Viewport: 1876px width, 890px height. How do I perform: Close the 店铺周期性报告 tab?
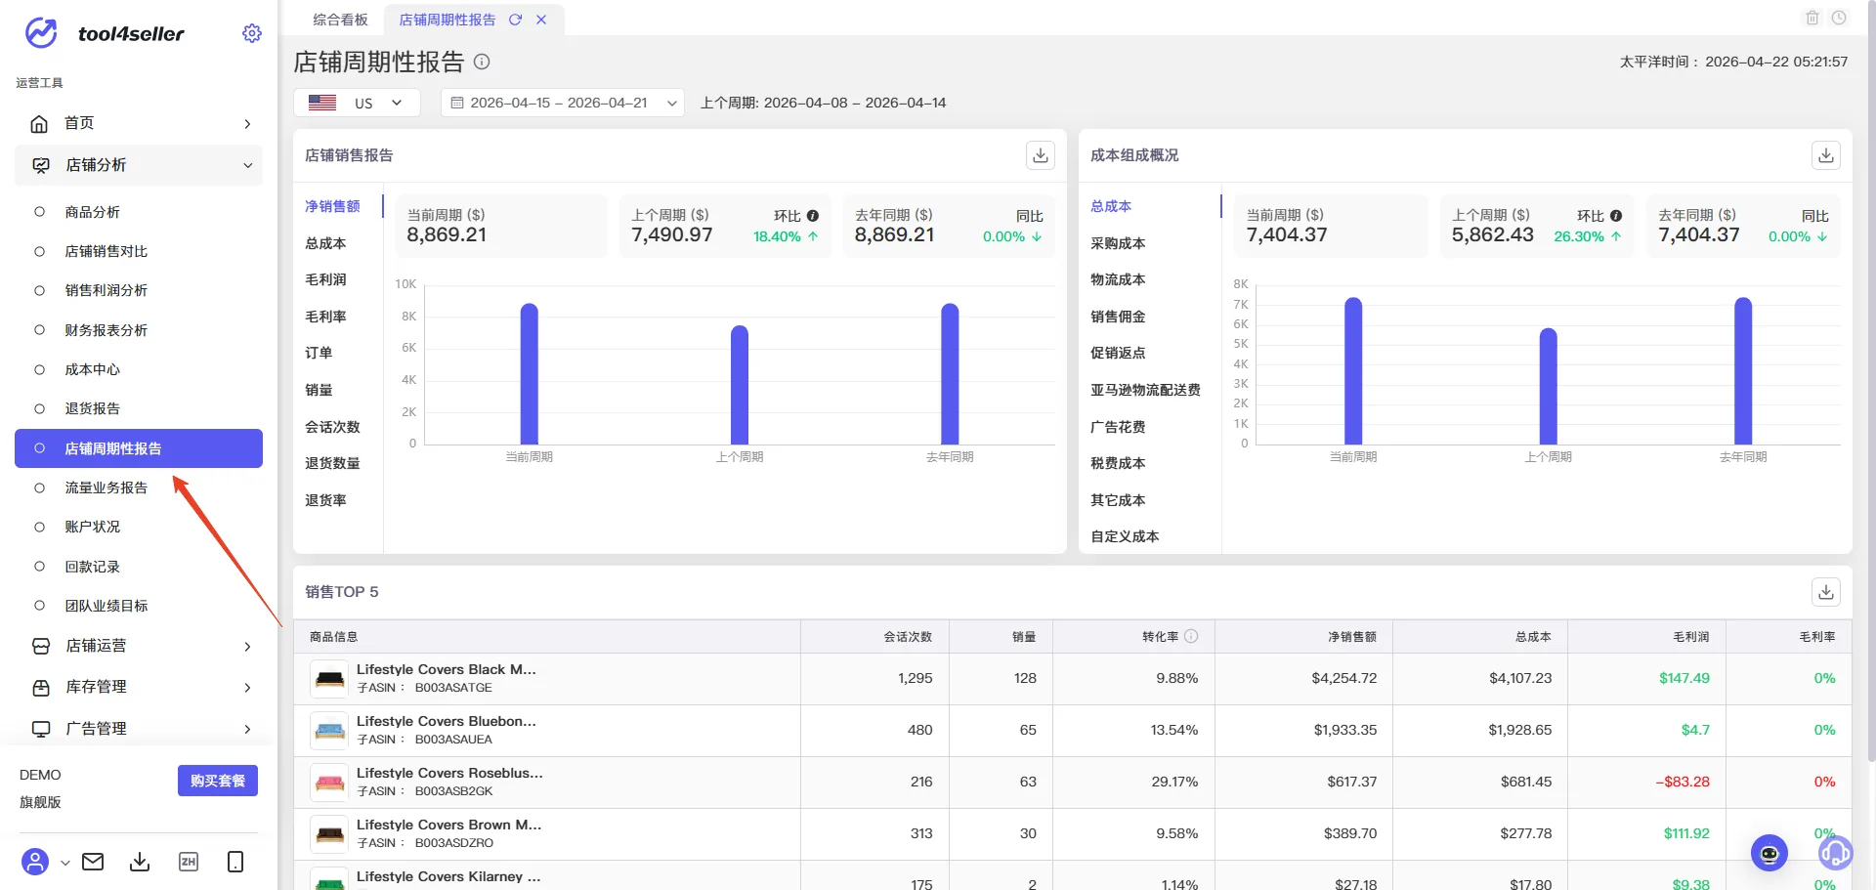pyautogui.click(x=541, y=20)
